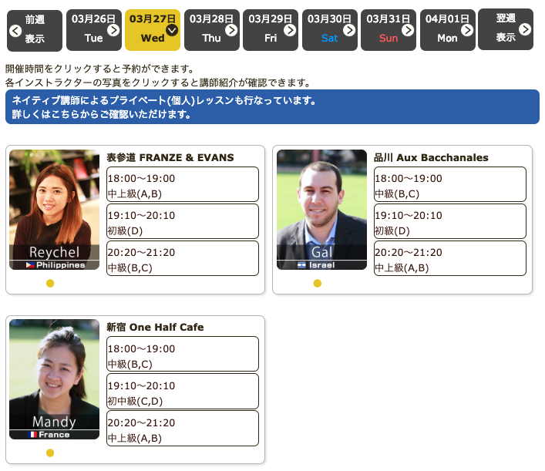Click the arrow icon on the 03月26日 Tue tab
The image size is (545, 471).
(x=113, y=30)
